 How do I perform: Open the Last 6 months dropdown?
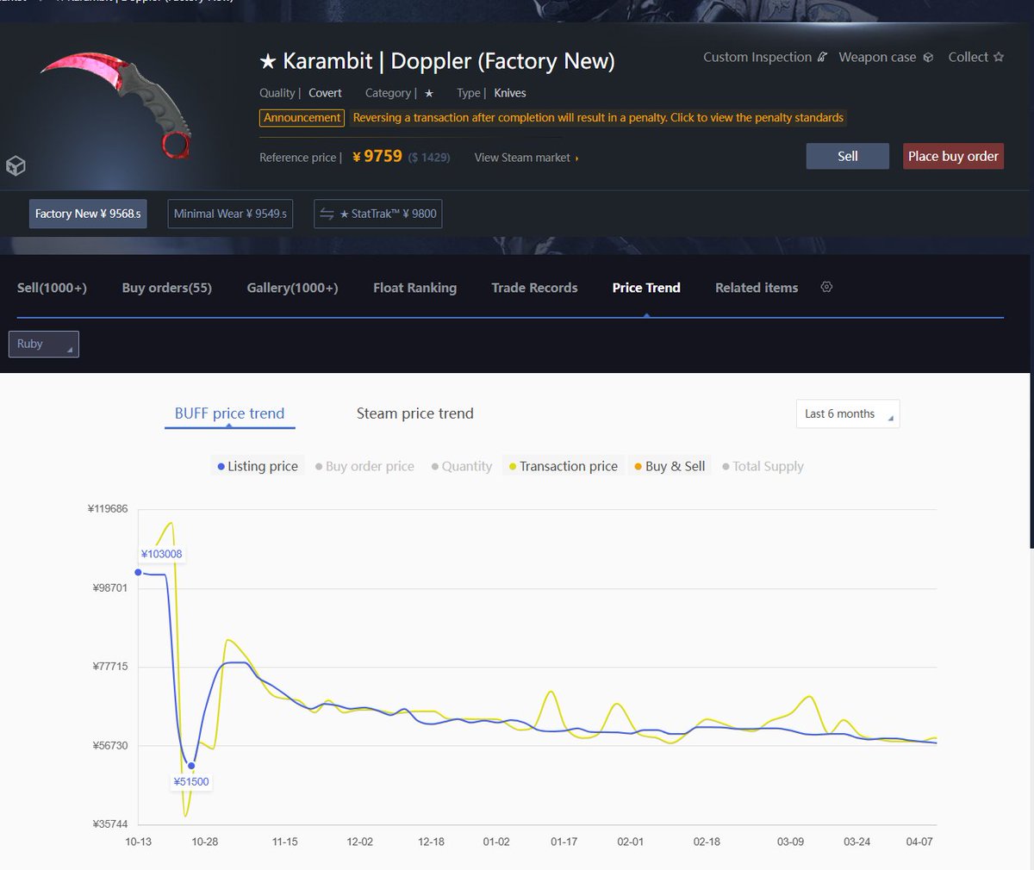(847, 413)
